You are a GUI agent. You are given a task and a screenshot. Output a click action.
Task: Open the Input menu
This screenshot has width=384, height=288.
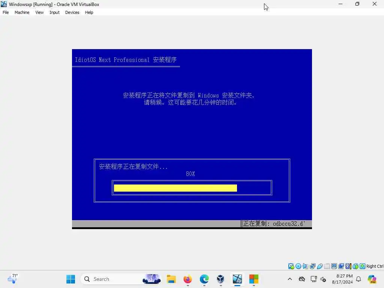tap(54, 12)
